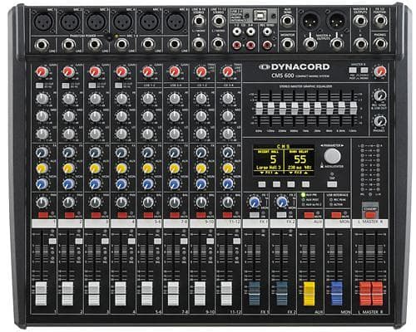Click the FX send knob on channel 5-6

[148, 153]
